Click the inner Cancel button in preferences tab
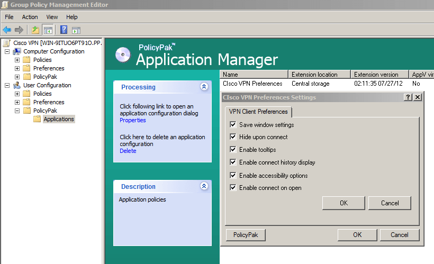434x264 pixels. click(390, 203)
